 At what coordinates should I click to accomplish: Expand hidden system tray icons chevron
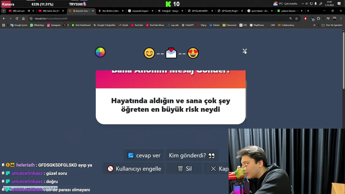tap(303, 4)
